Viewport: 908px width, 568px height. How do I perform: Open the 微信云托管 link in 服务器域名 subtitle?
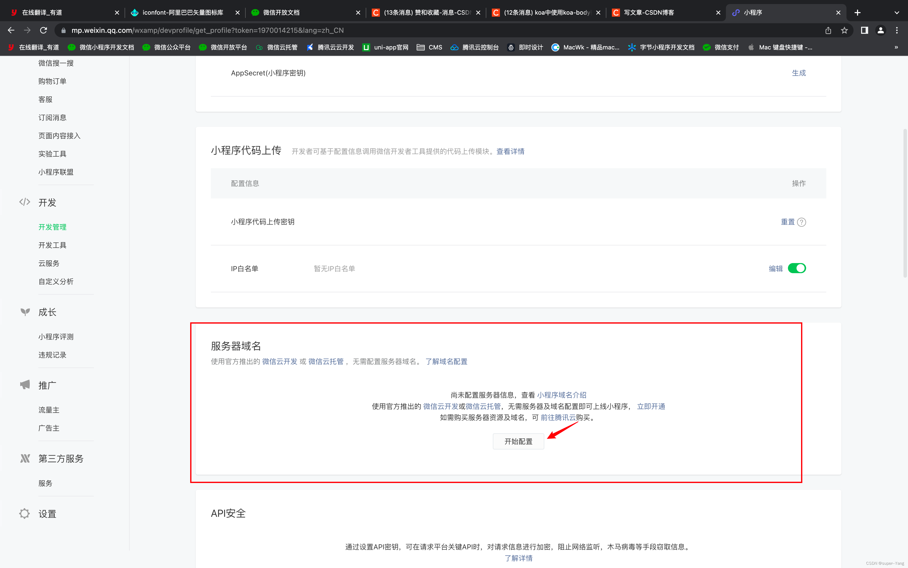tap(326, 361)
